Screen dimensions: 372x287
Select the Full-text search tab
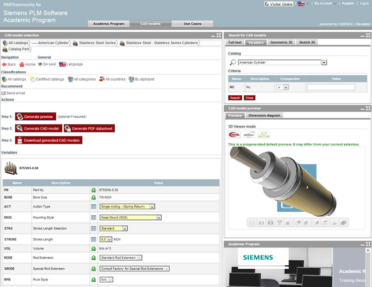point(235,42)
